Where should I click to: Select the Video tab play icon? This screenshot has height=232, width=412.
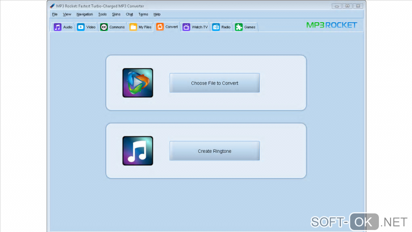tap(81, 27)
